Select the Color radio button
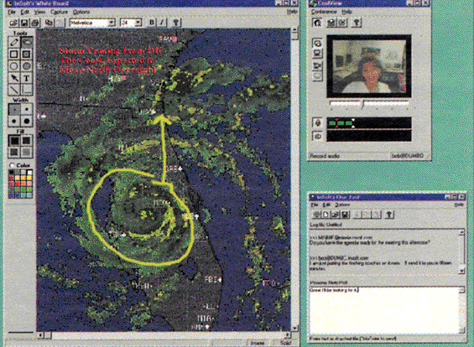 [12, 165]
